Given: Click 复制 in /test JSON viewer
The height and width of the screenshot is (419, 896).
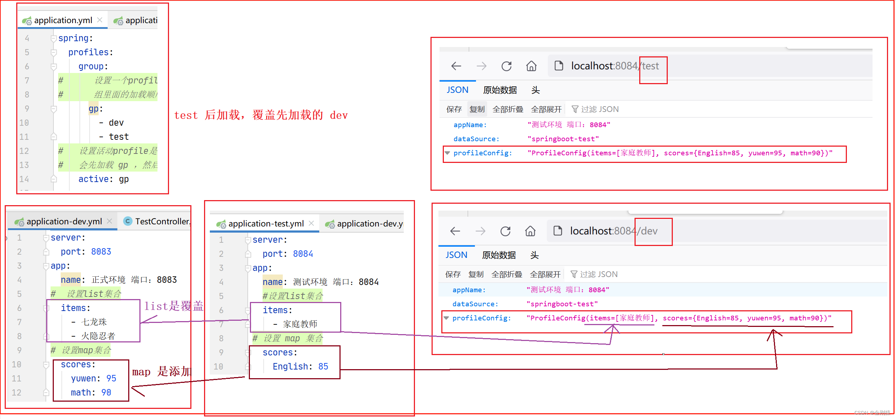Looking at the screenshot, I should [x=477, y=109].
